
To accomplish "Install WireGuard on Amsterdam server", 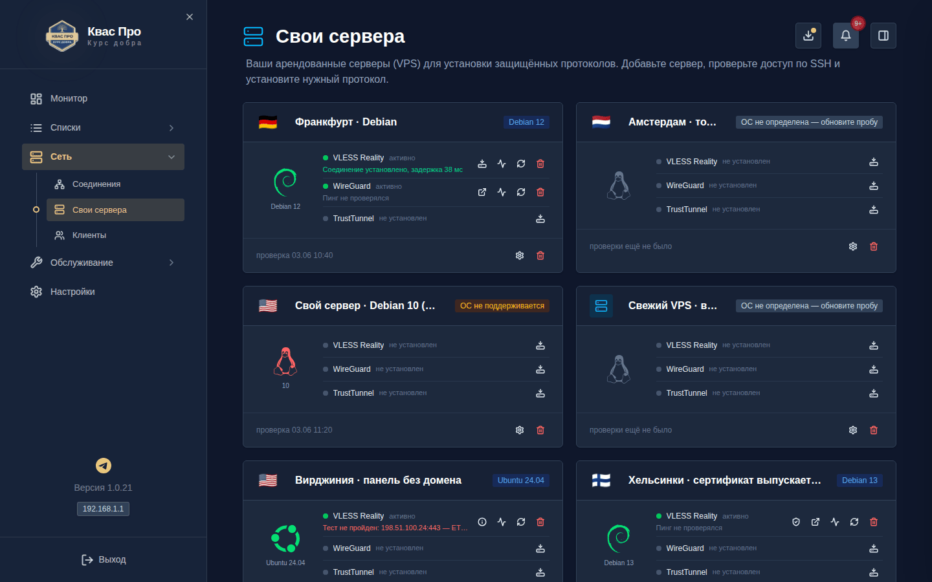I will click(874, 186).
